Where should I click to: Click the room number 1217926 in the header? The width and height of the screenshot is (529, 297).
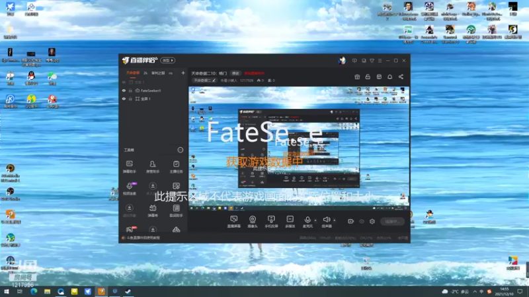246,81
